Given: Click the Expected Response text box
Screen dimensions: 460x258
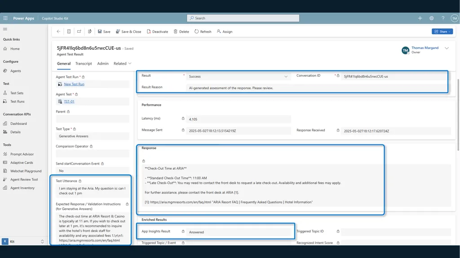Looking at the screenshot, I should (x=93, y=228).
